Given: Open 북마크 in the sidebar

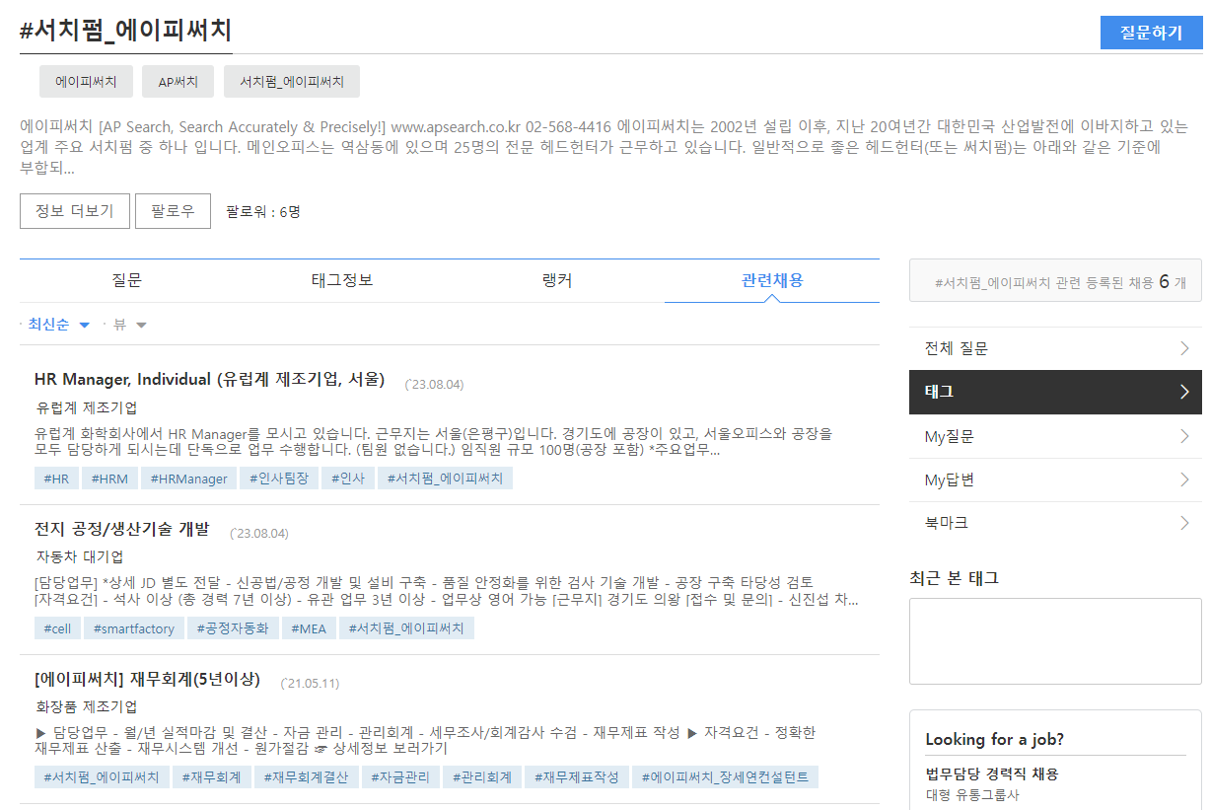Looking at the screenshot, I should pyautogui.click(x=1055, y=523).
